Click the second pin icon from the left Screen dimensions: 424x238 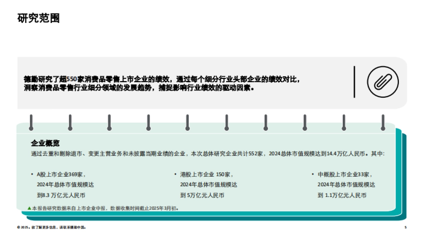pos(70,122)
